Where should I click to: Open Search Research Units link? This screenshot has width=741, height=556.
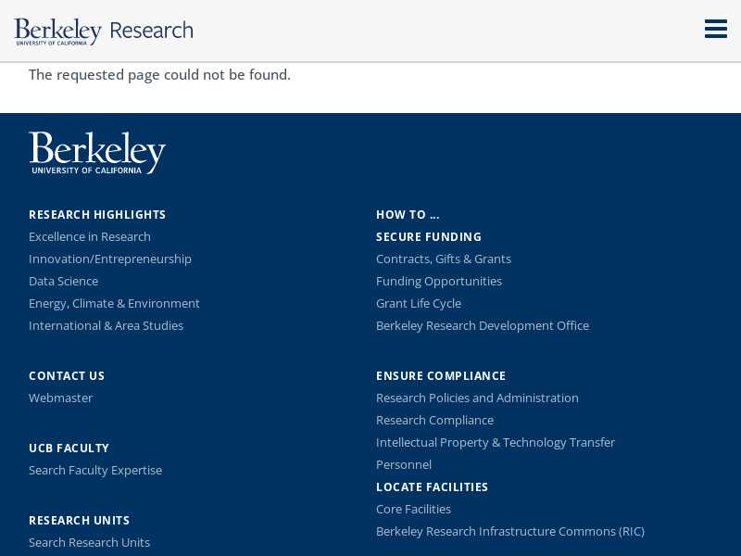(x=89, y=543)
